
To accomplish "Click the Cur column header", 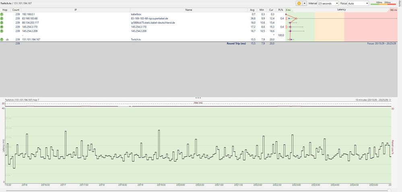I will 271,10.
